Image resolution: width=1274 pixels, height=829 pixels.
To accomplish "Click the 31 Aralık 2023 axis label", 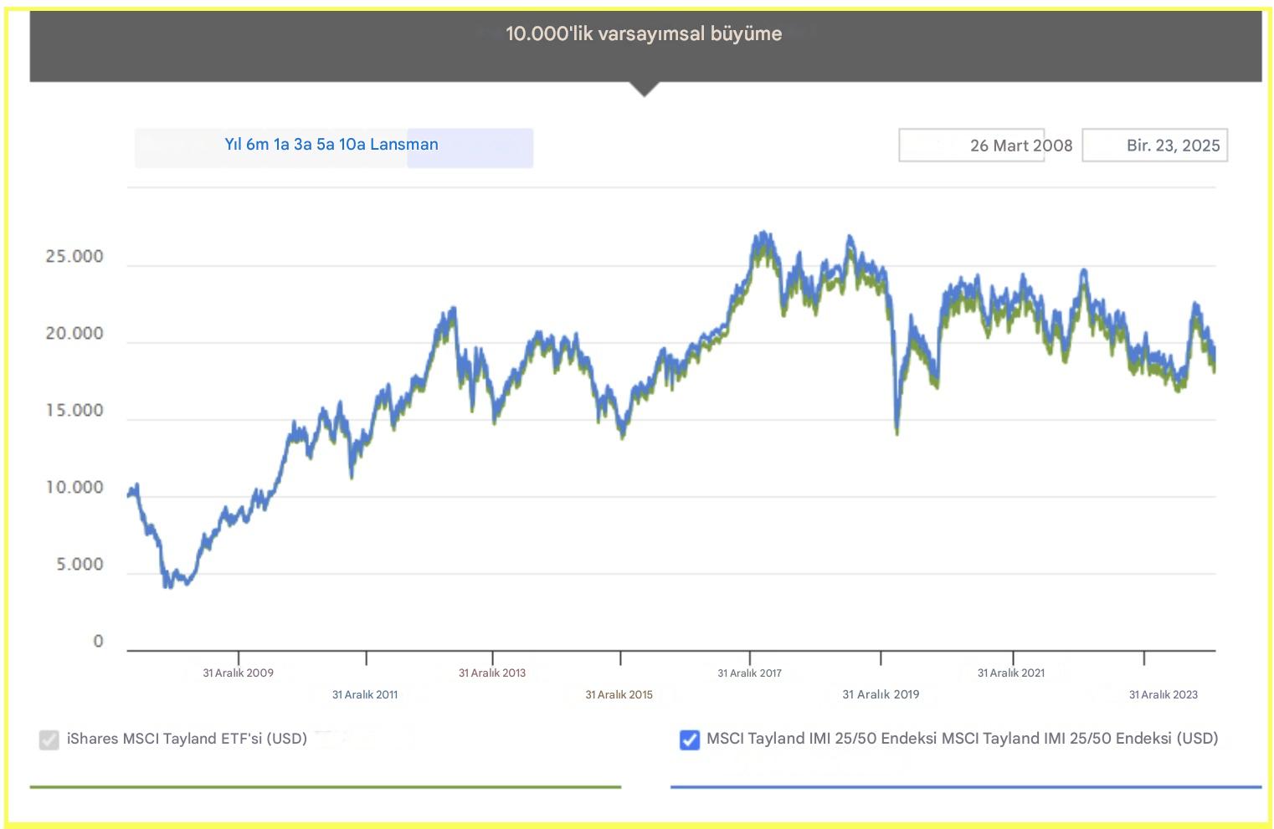I will click(1164, 694).
